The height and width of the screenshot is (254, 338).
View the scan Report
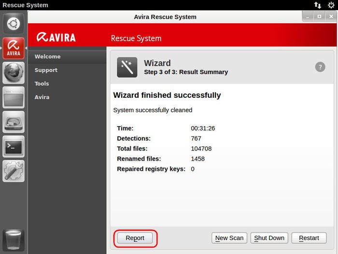coord(135,238)
